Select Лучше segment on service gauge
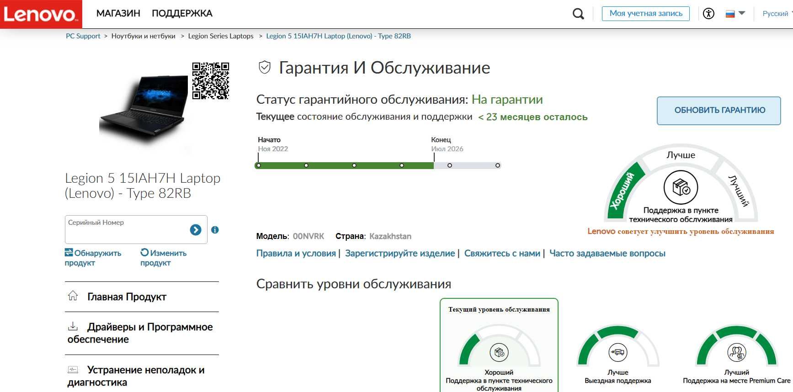This screenshot has height=392, width=793. pyautogui.click(x=681, y=155)
